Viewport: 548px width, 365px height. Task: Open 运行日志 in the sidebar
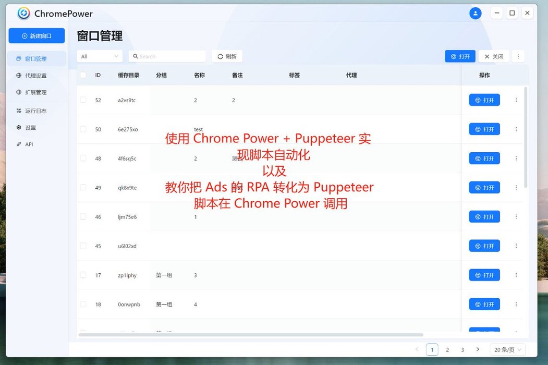point(36,111)
